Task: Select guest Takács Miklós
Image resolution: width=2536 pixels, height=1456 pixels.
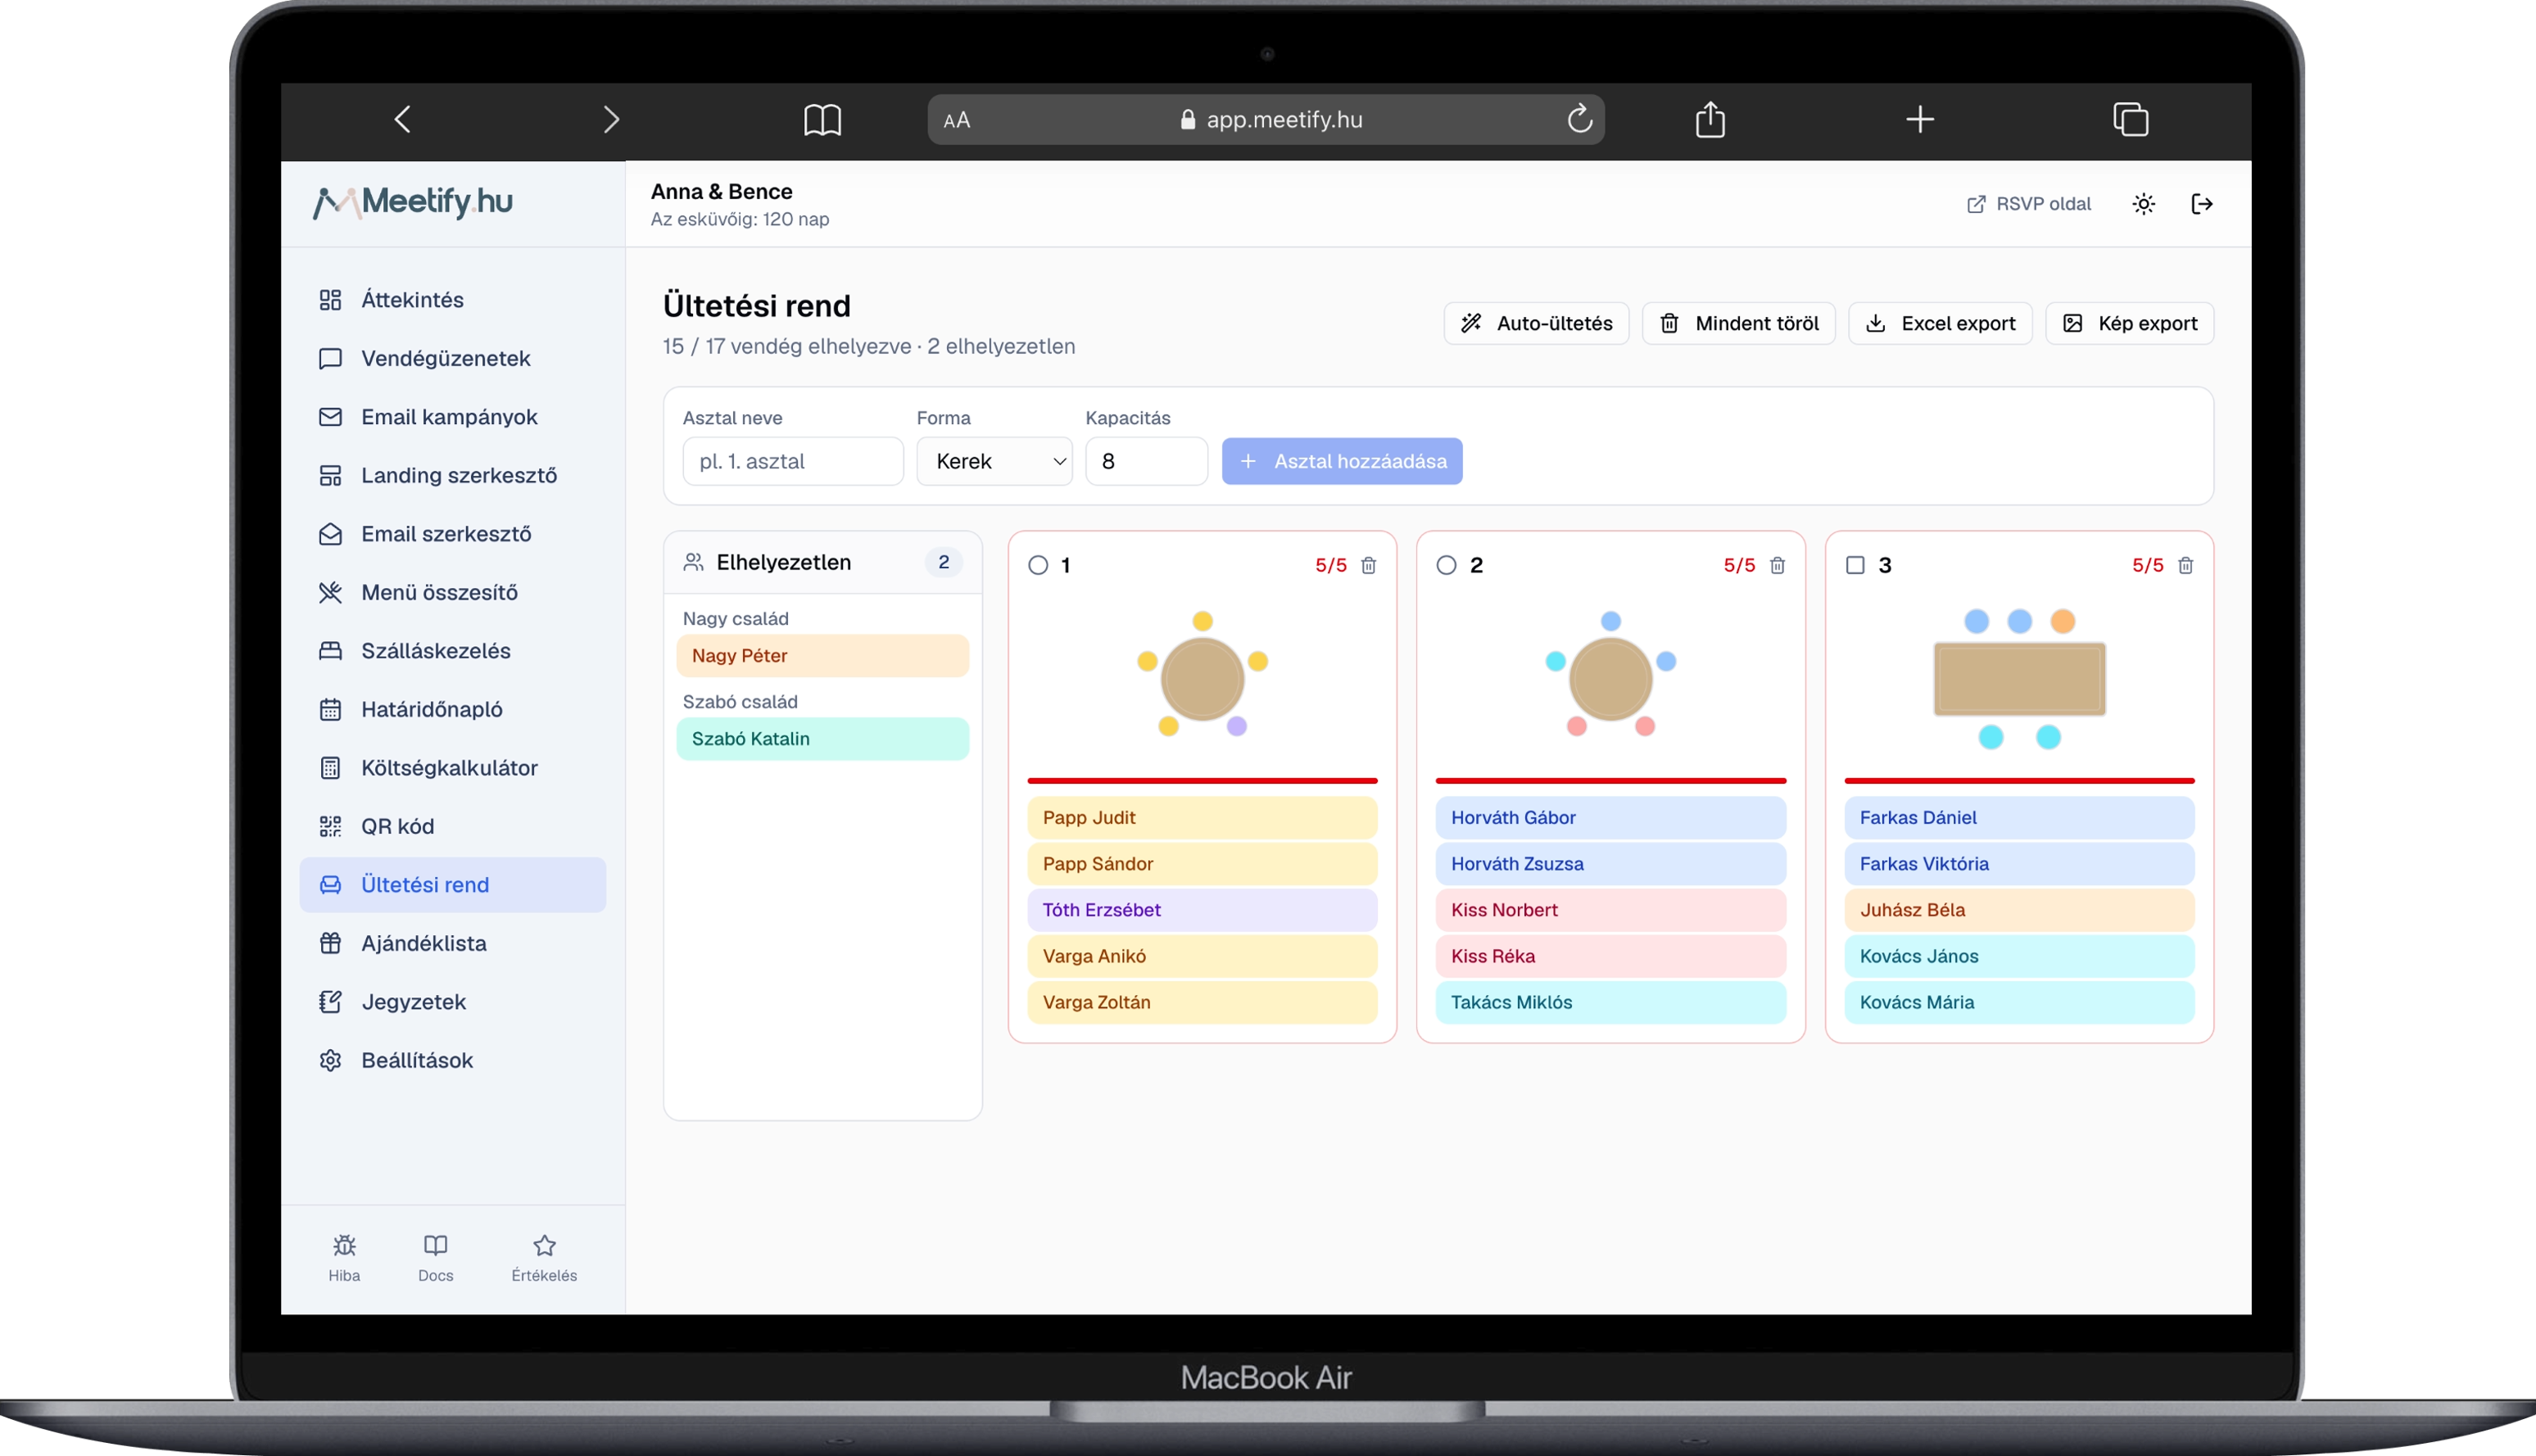Action: 1610,1002
